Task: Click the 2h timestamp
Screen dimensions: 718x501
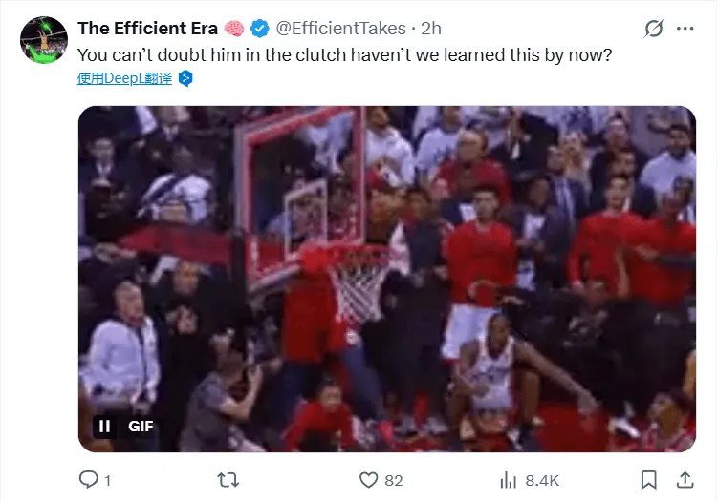Action: pos(431,29)
